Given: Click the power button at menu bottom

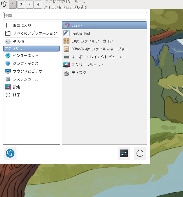Looking at the screenshot, I should tap(140, 153).
